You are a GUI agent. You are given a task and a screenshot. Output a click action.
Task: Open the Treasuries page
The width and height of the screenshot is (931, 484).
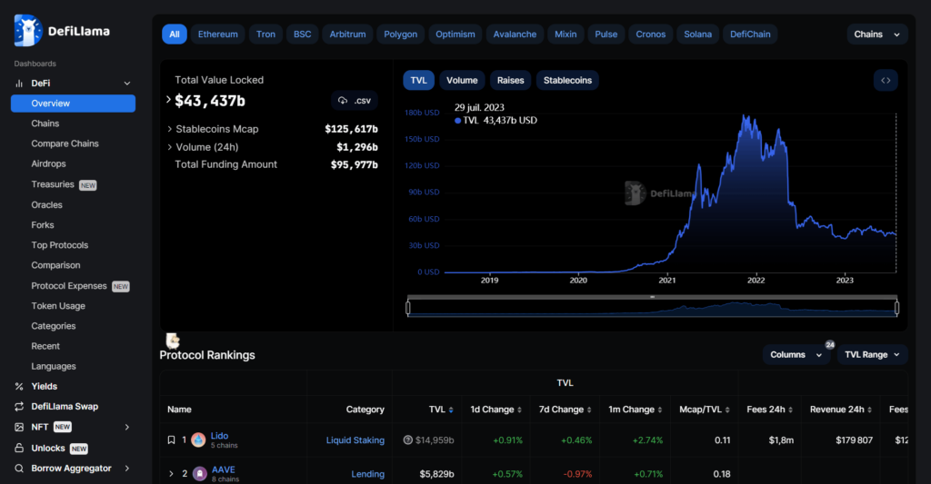(53, 184)
